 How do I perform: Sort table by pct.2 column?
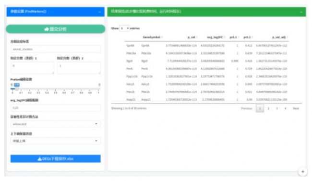[248, 37]
